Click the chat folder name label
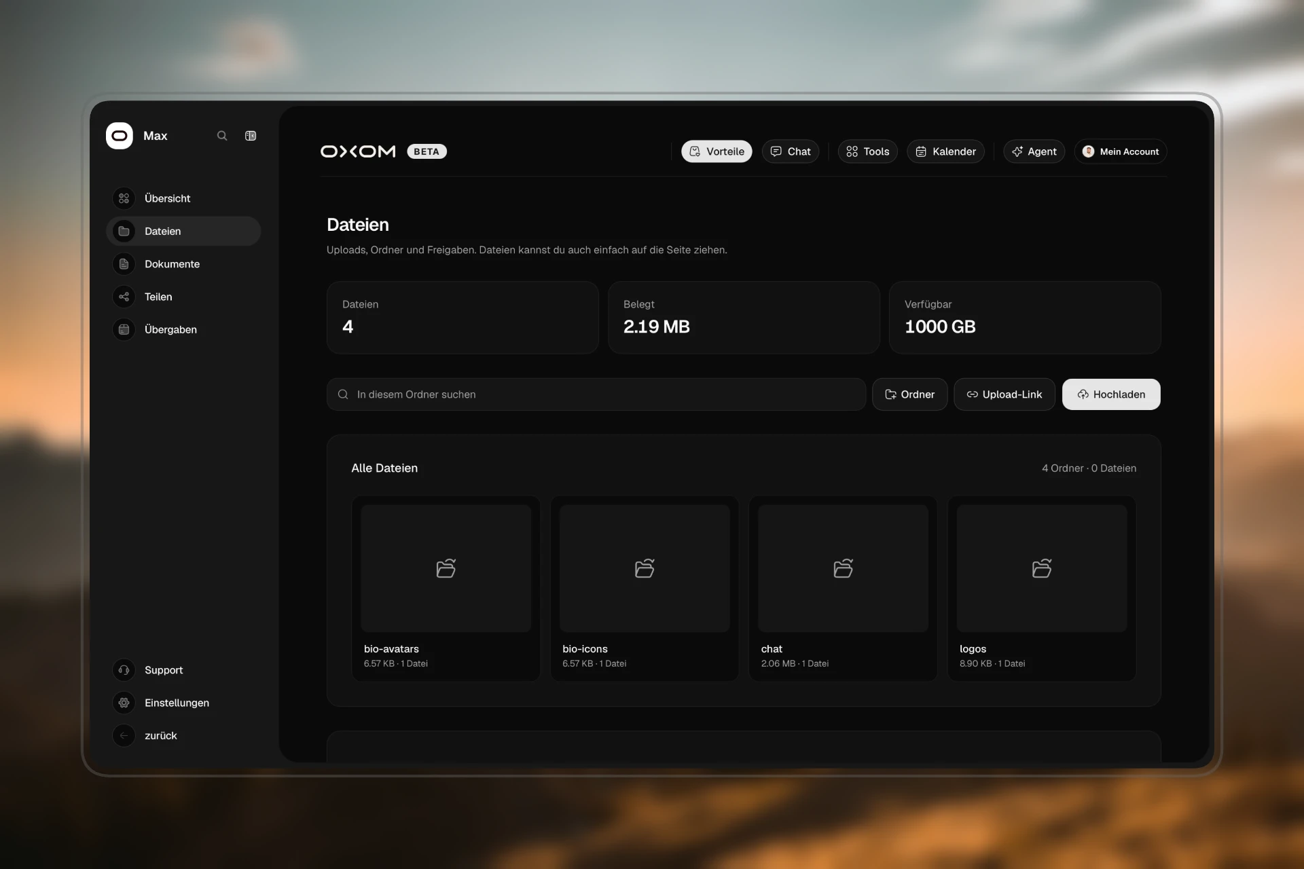Image resolution: width=1304 pixels, height=869 pixels. (772, 649)
